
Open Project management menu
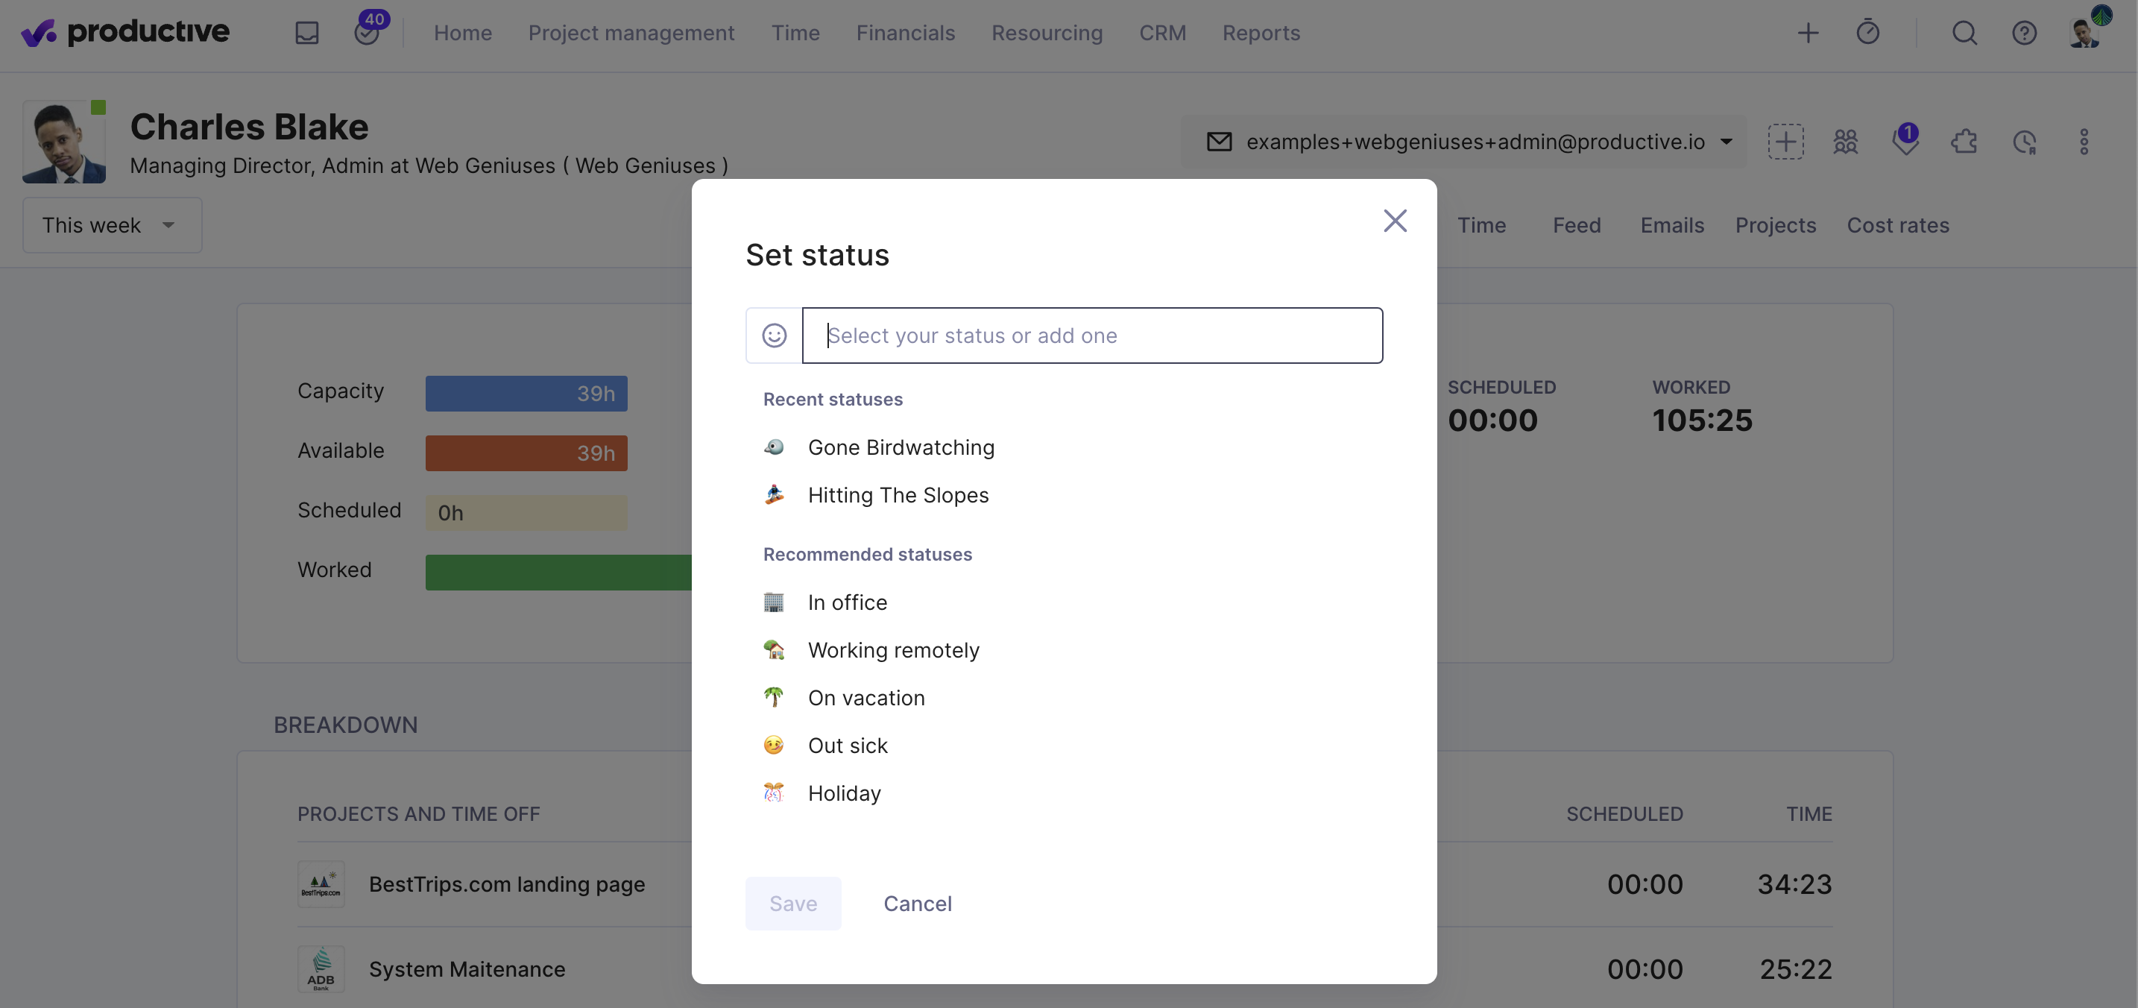pyautogui.click(x=631, y=34)
